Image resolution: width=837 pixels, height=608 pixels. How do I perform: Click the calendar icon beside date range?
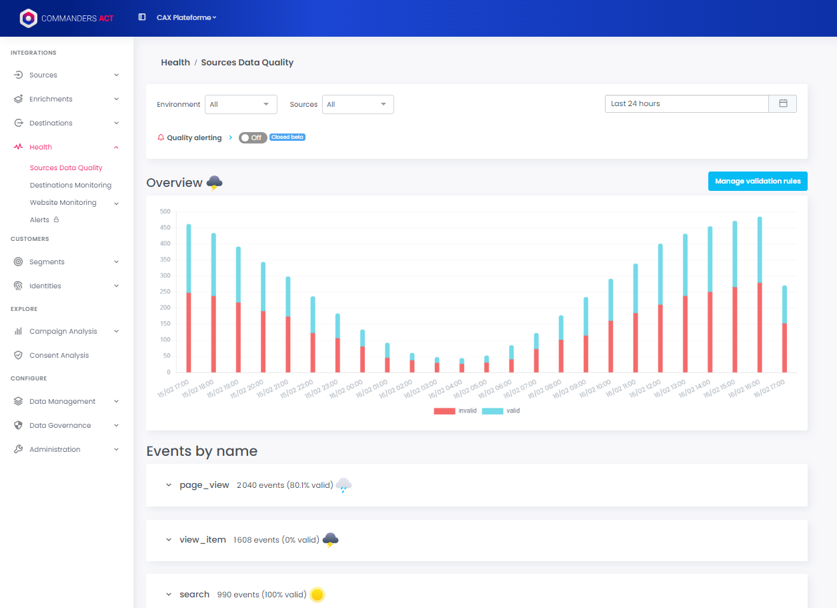(x=783, y=103)
